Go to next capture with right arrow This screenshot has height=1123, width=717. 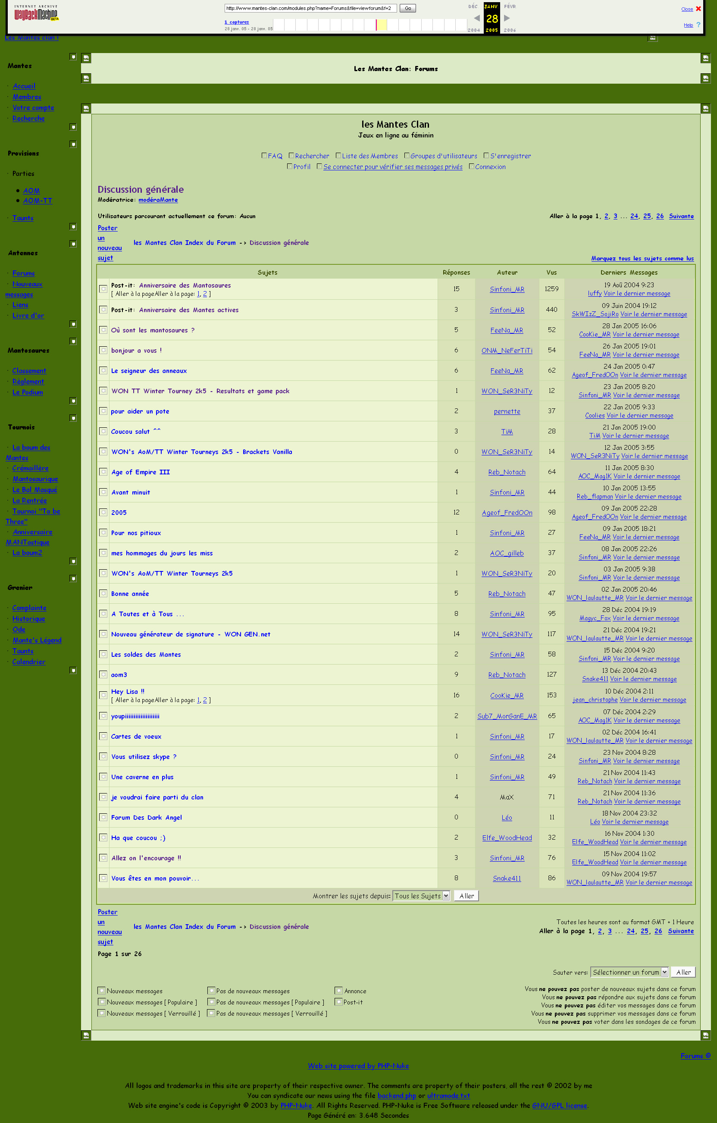pyautogui.click(x=507, y=18)
